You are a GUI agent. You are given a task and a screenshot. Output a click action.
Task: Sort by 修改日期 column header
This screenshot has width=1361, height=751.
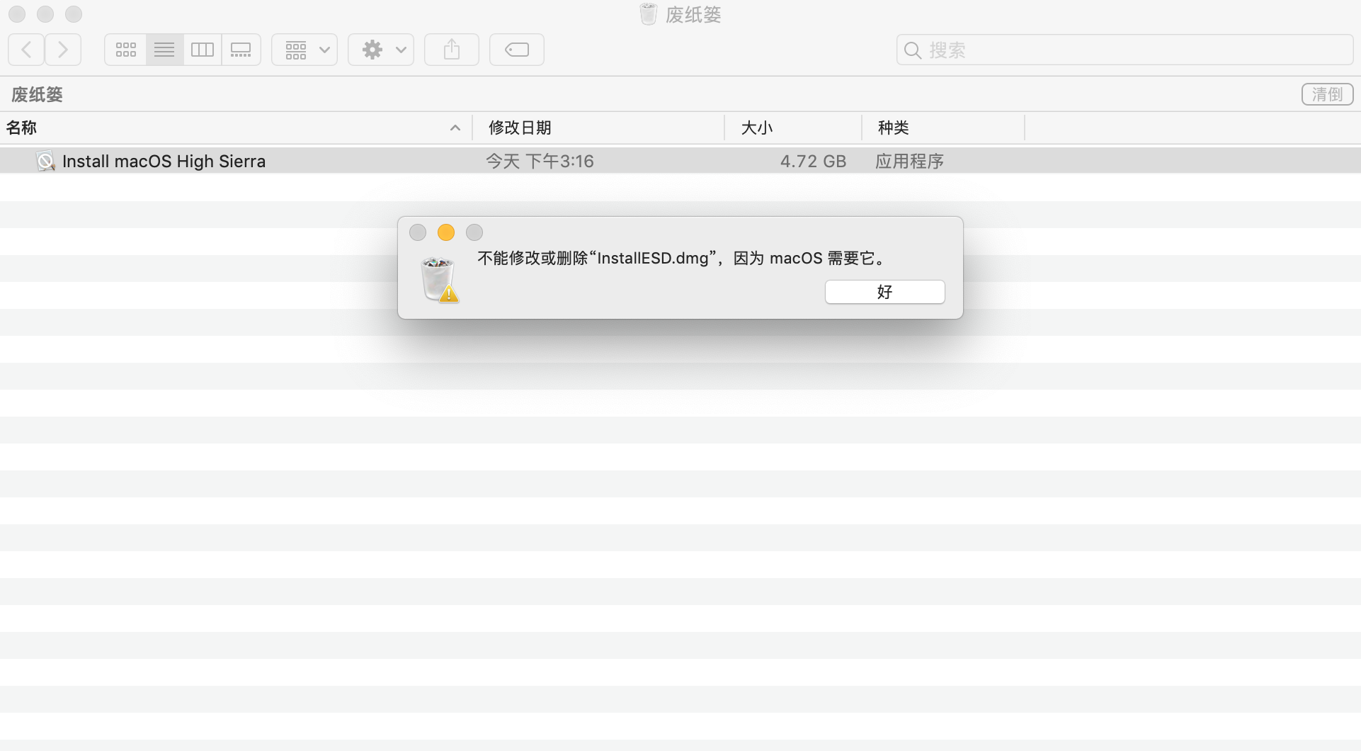tap(599, 128)
